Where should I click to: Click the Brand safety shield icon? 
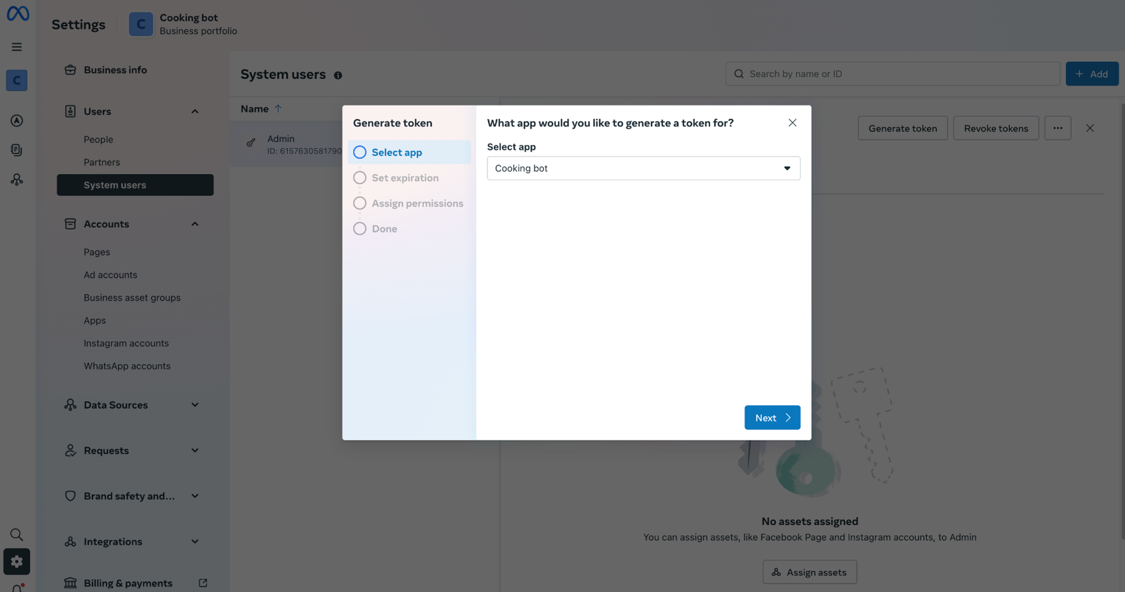coord(70,496)
